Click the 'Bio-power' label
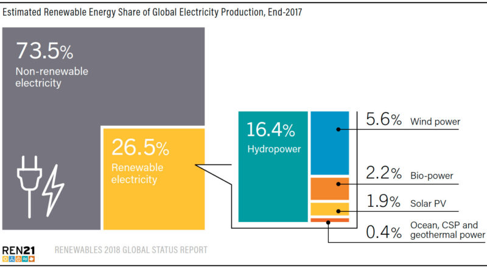The height and width of the screenshot is (269, 487). 432,176
